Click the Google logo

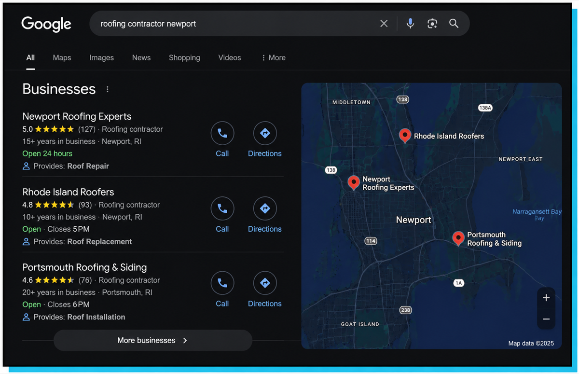[46, 24]
